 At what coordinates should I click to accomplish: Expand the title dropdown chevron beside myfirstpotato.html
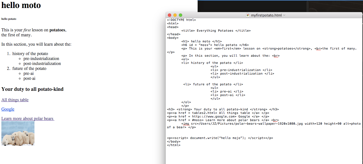[x=284, y=15]
